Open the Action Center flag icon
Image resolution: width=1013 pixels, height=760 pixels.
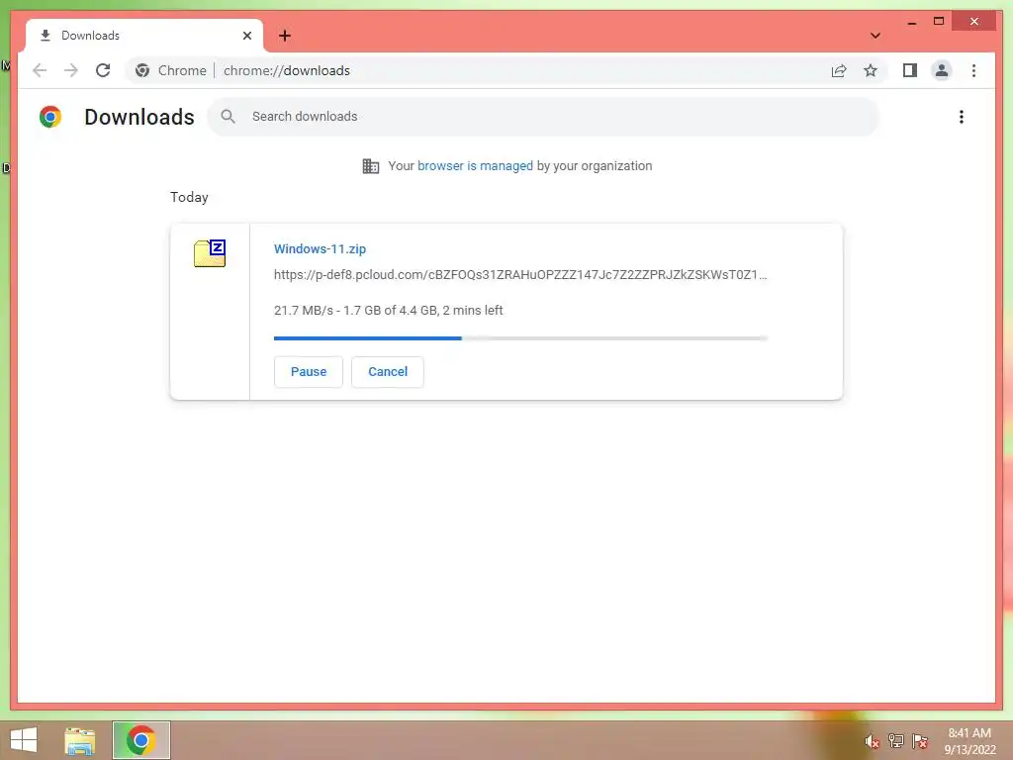[x=919, y=741]
